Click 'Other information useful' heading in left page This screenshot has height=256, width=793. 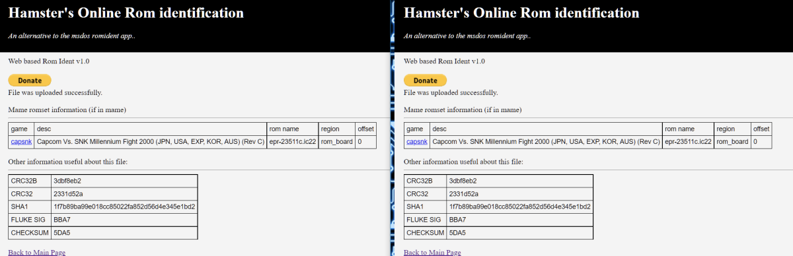[67, 161]
